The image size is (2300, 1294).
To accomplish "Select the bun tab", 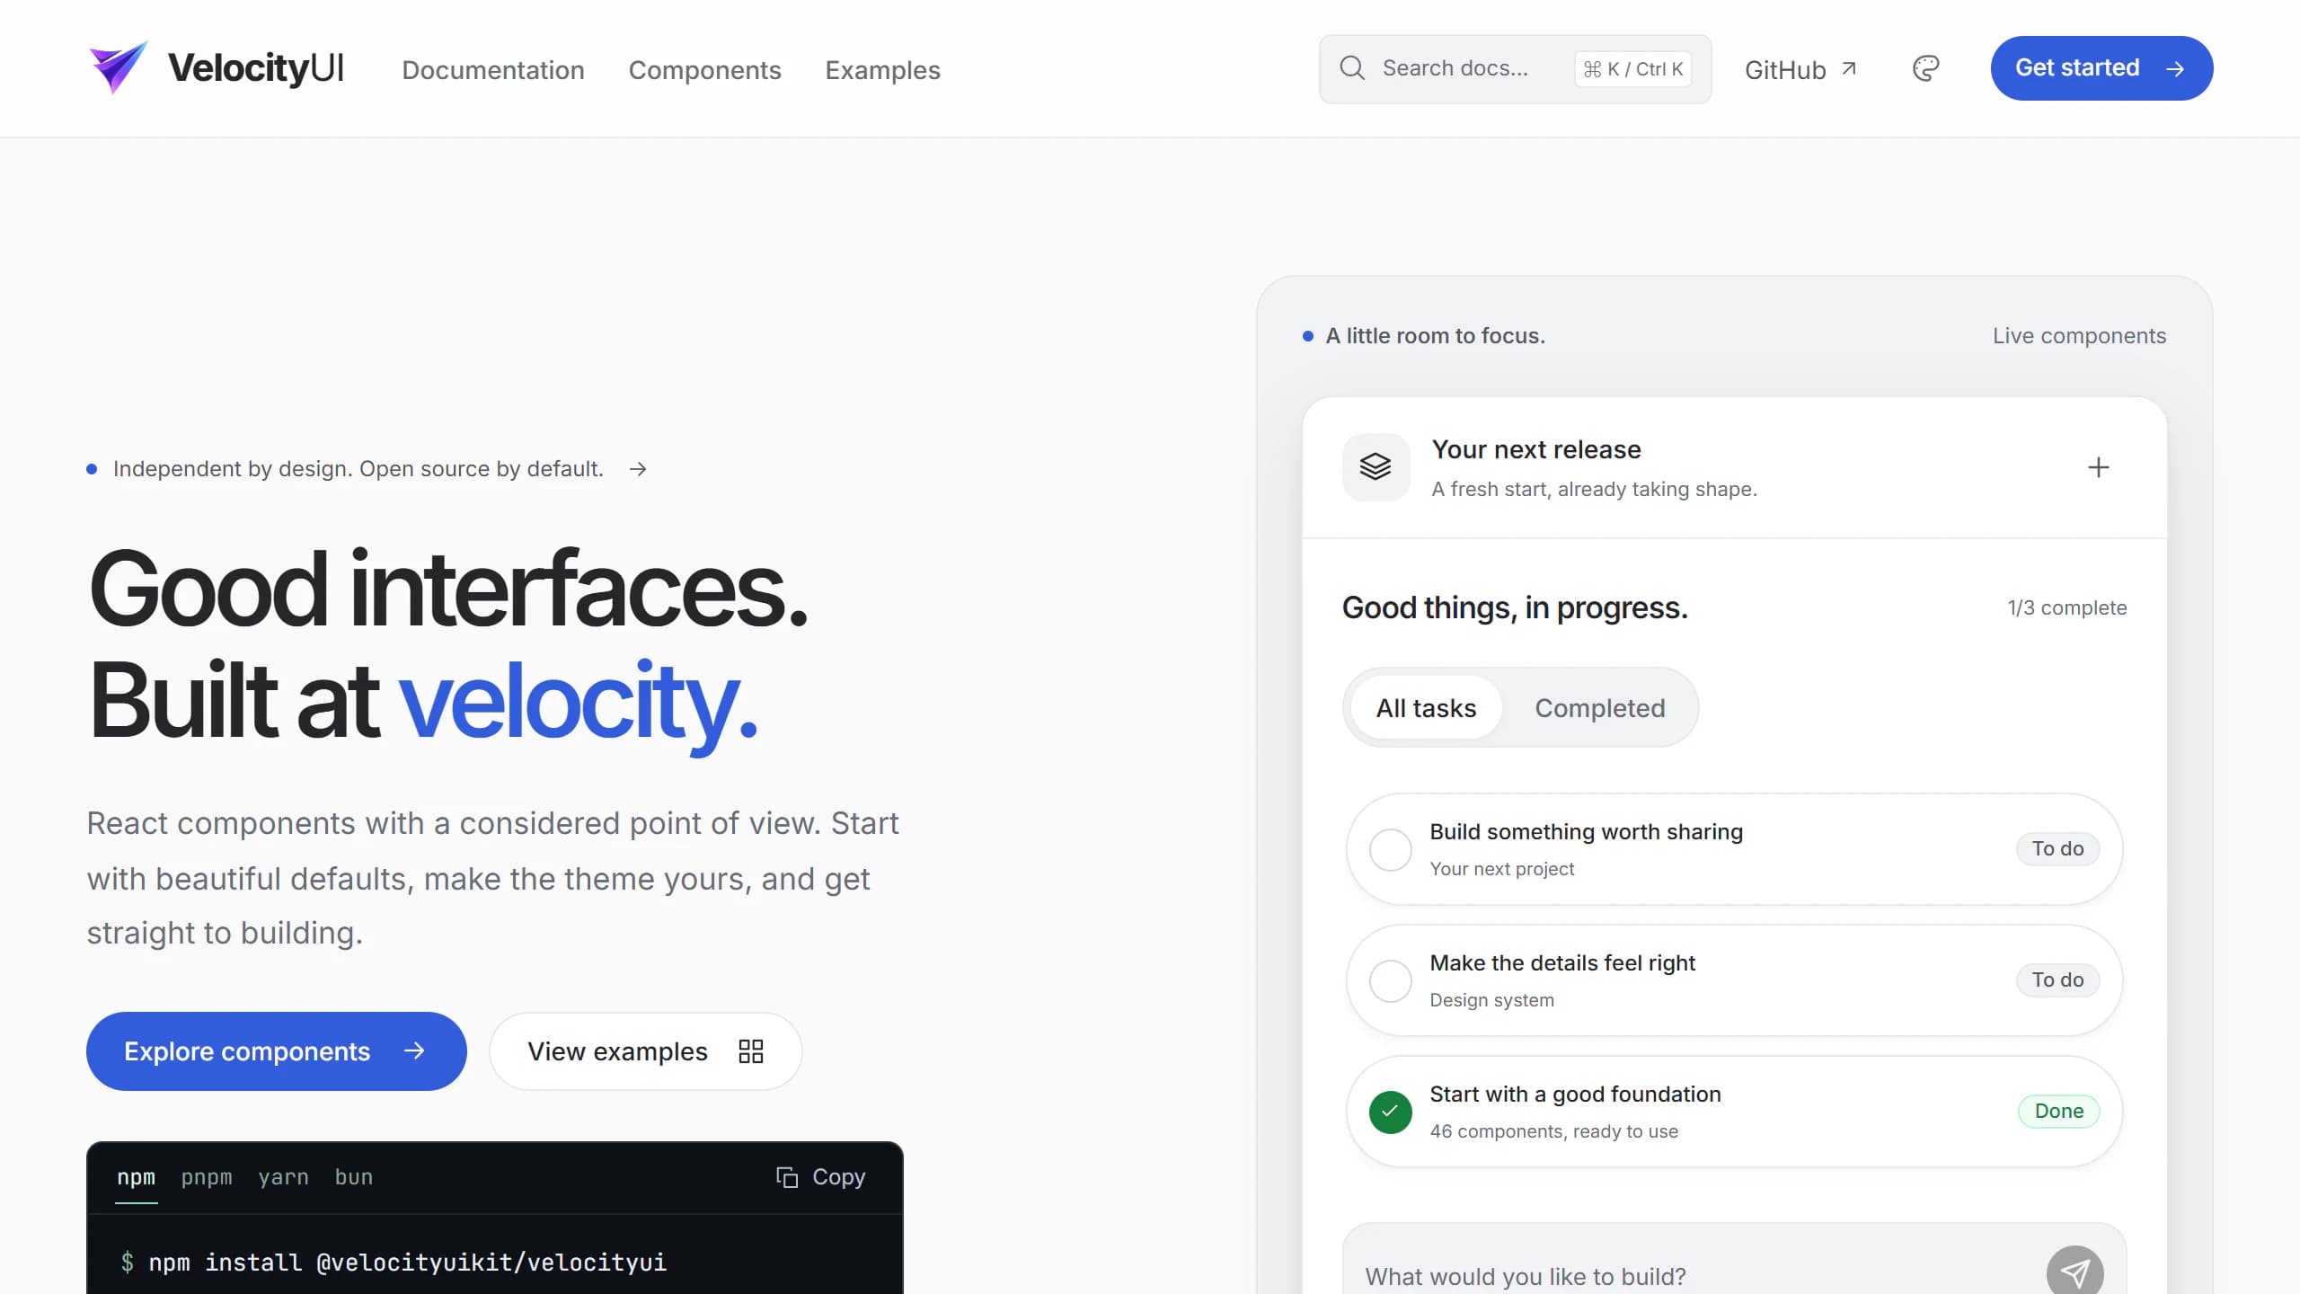I will pos(354,1177).
